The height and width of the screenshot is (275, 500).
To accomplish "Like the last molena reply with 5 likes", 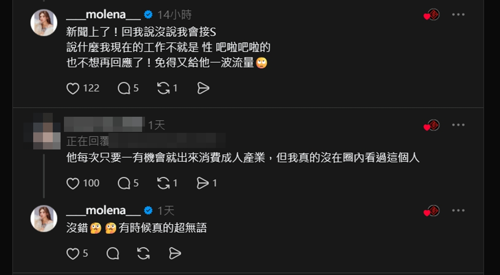I will 73,254.
